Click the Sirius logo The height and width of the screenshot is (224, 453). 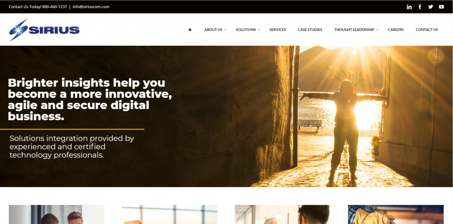[44, 30]
